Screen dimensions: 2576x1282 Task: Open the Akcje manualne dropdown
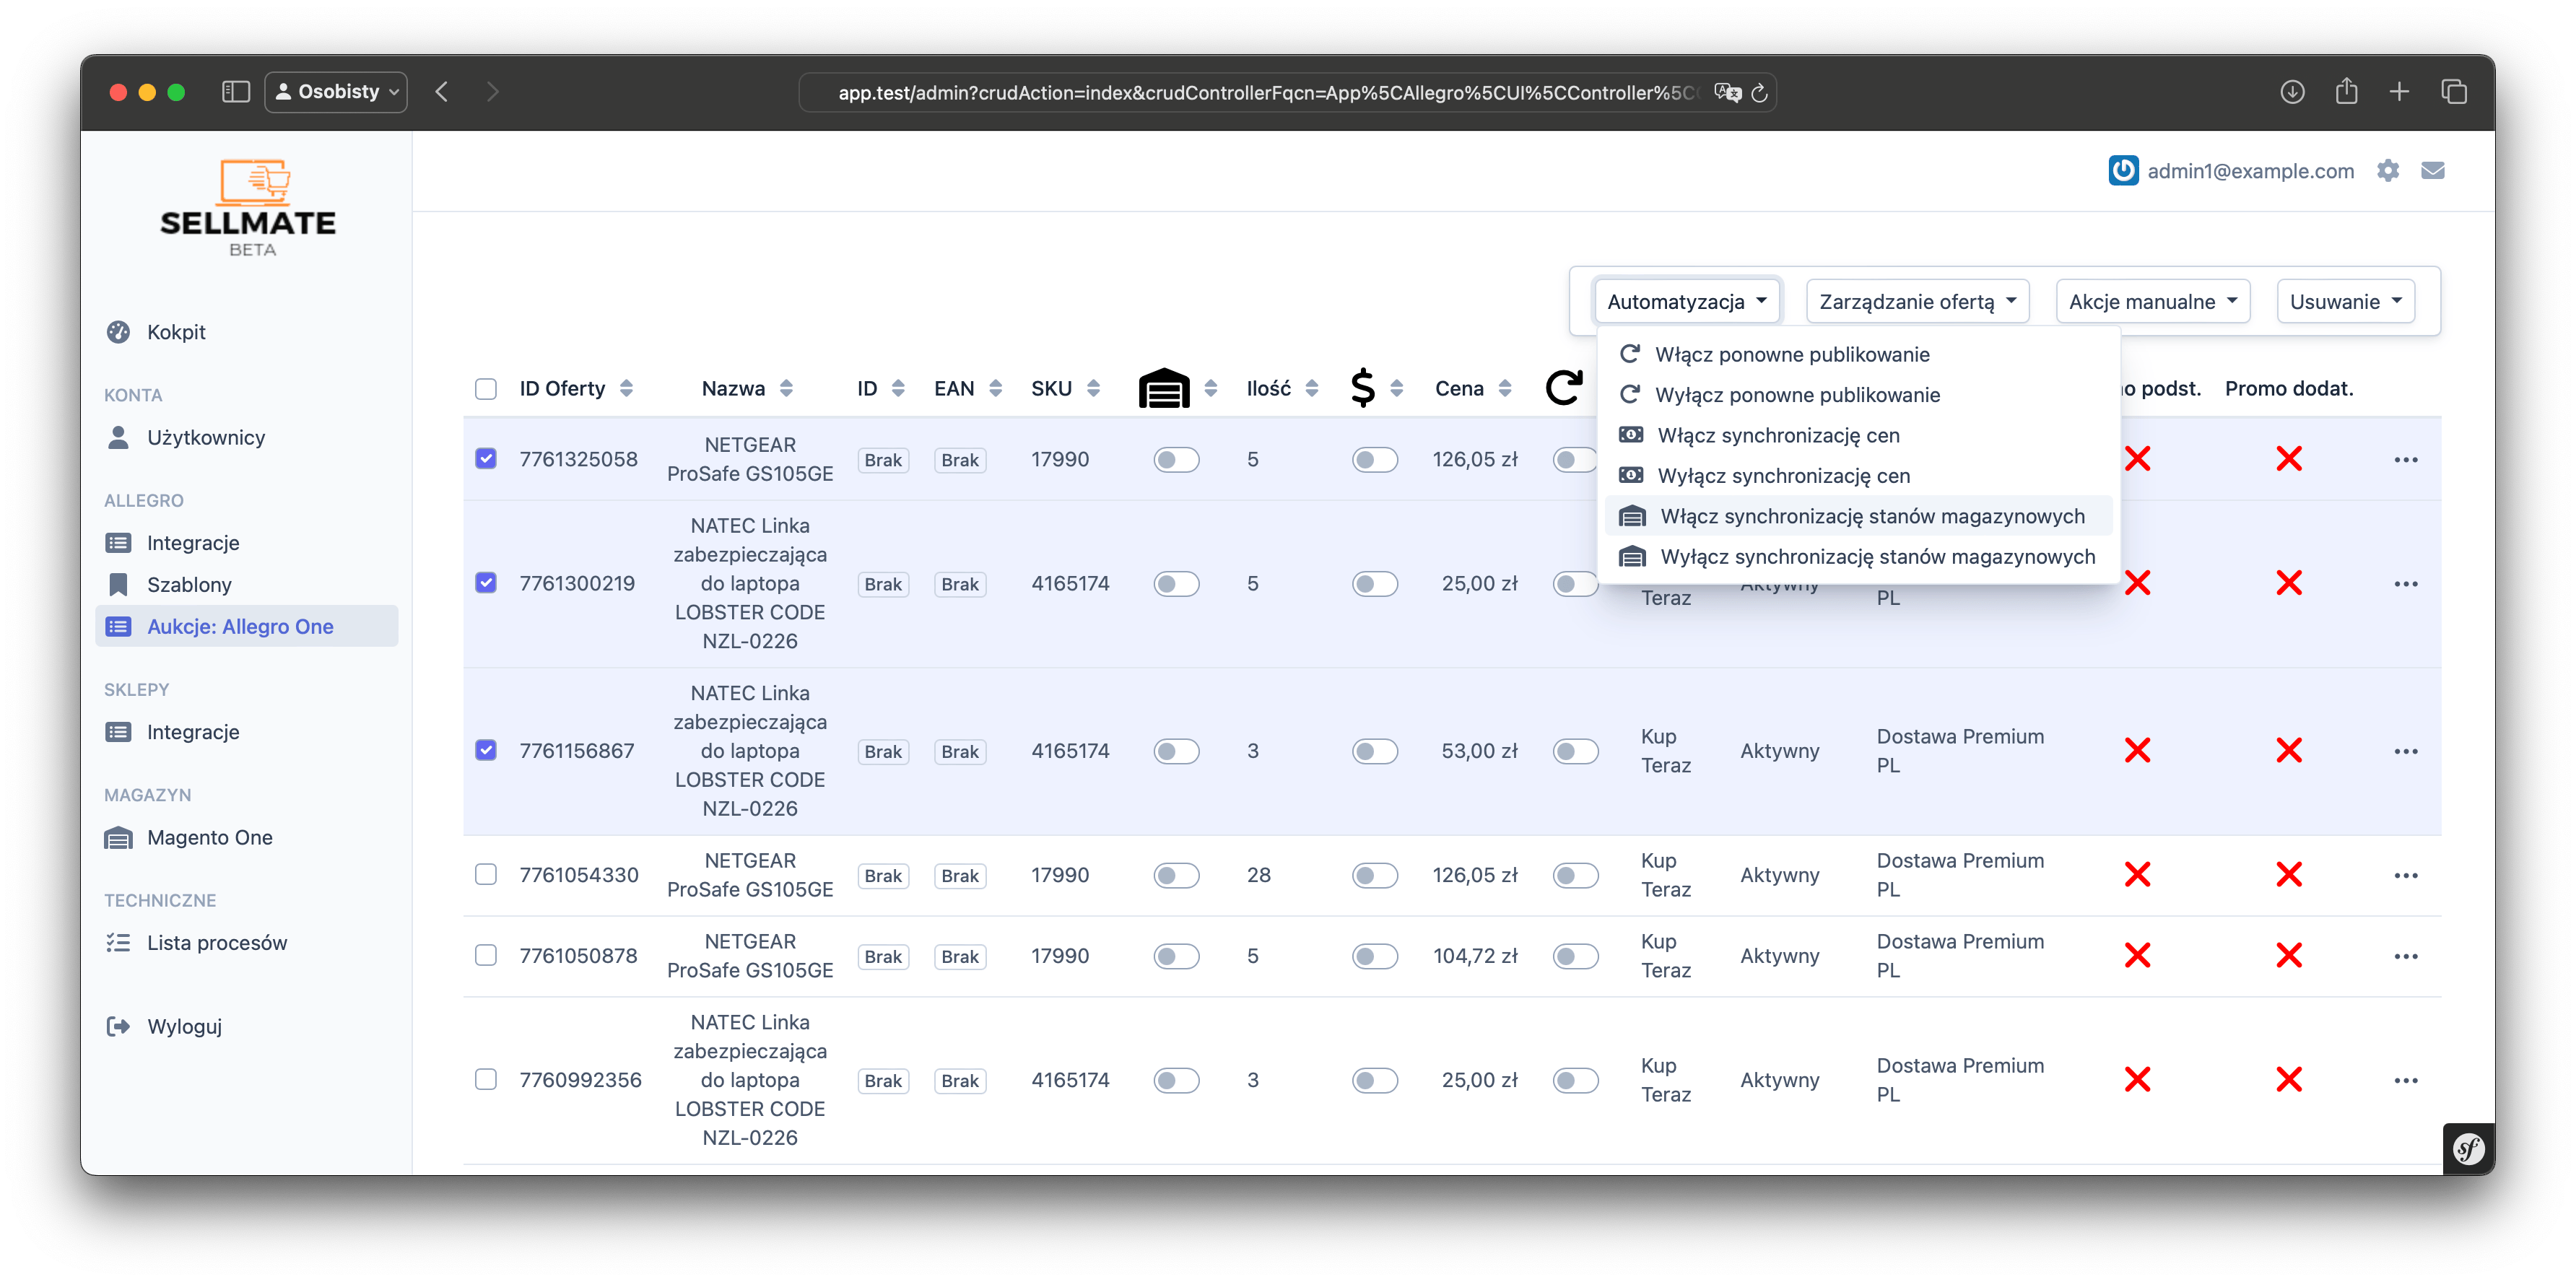[2152, 302]
